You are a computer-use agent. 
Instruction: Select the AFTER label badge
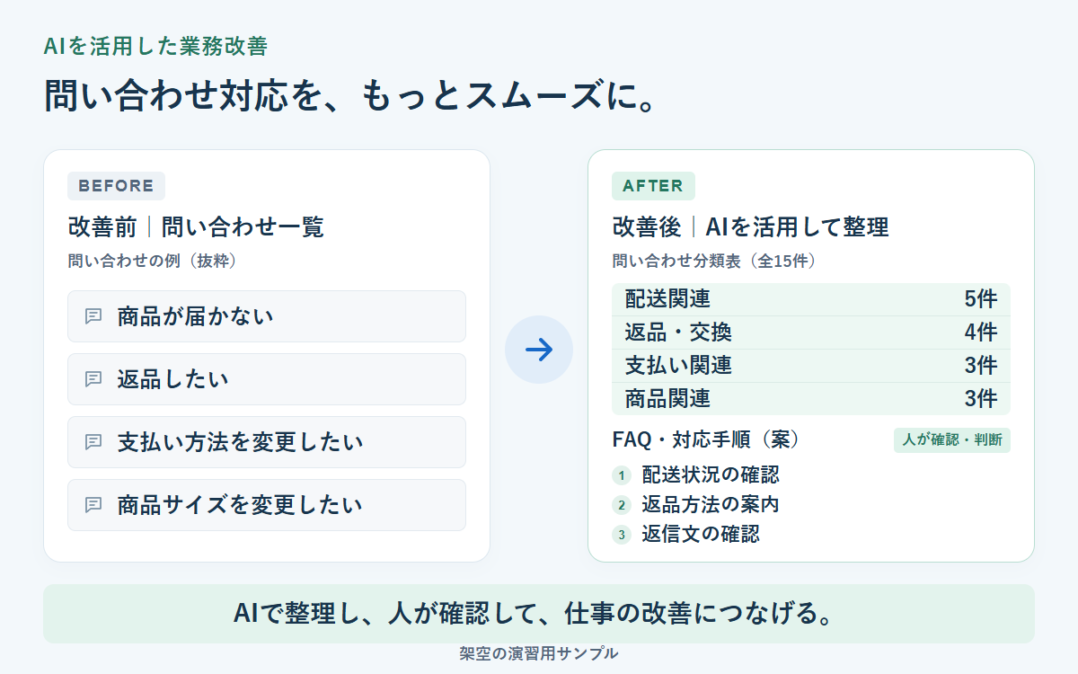pos(653,186)
